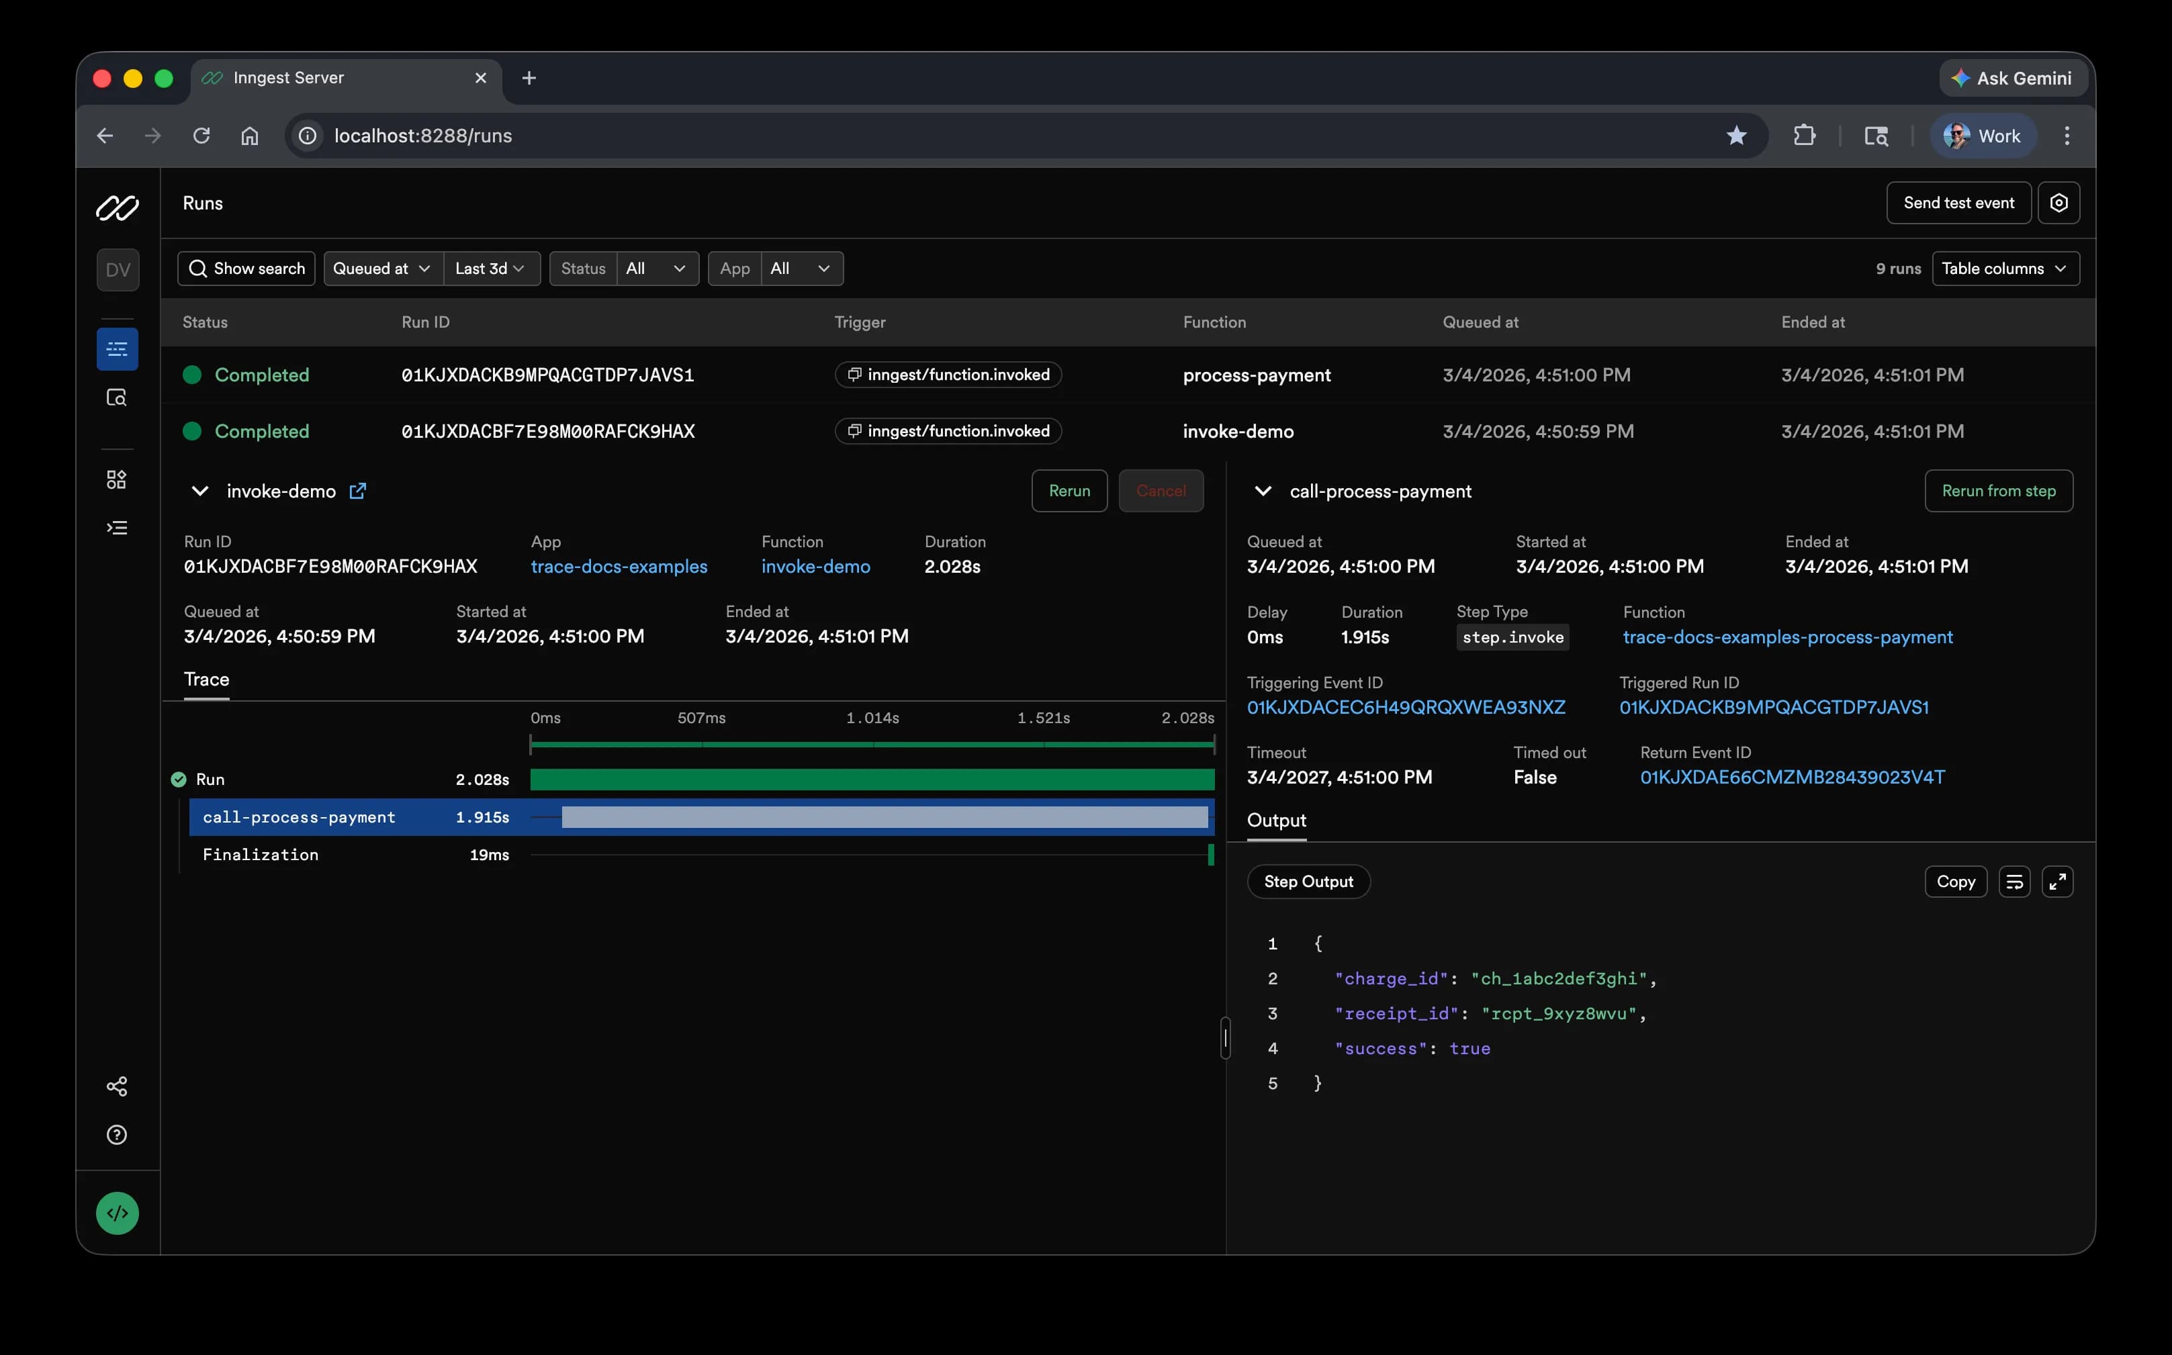2172x1355 pixels.
Task: Toggle line wrap in the Output panel
Action: tap(2015, 882)
